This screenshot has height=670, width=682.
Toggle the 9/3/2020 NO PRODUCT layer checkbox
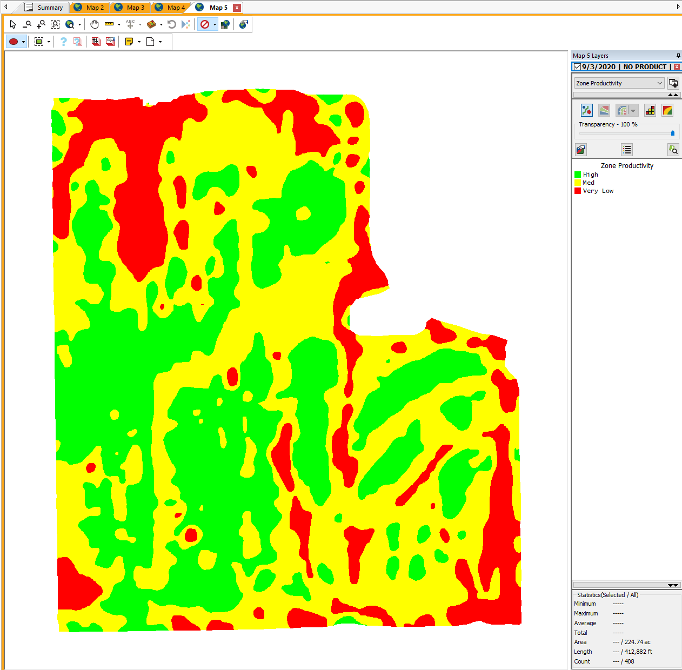577,66
